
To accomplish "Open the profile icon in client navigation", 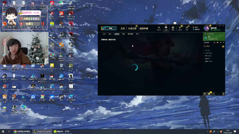I will click(x=166, y=28).
